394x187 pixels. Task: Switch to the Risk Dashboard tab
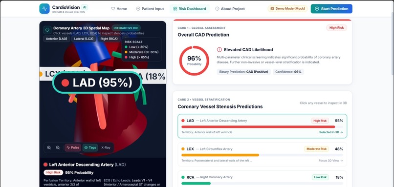tap(190, 9)
